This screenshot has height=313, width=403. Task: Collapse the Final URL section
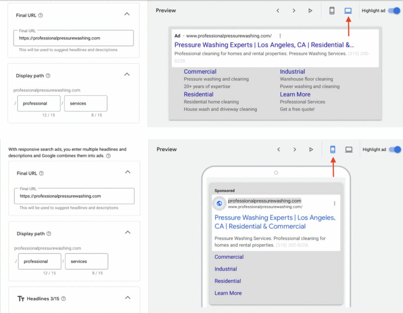coord(127,13)
